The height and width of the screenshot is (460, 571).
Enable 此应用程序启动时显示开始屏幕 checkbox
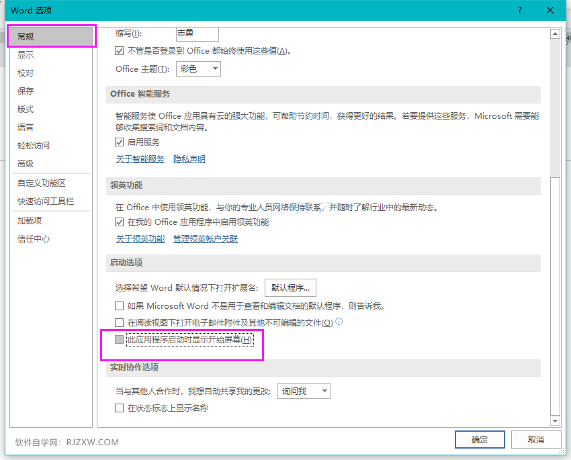click(x=119, y=339)
